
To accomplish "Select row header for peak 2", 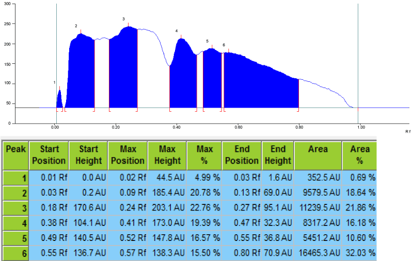I will point(15,193).
